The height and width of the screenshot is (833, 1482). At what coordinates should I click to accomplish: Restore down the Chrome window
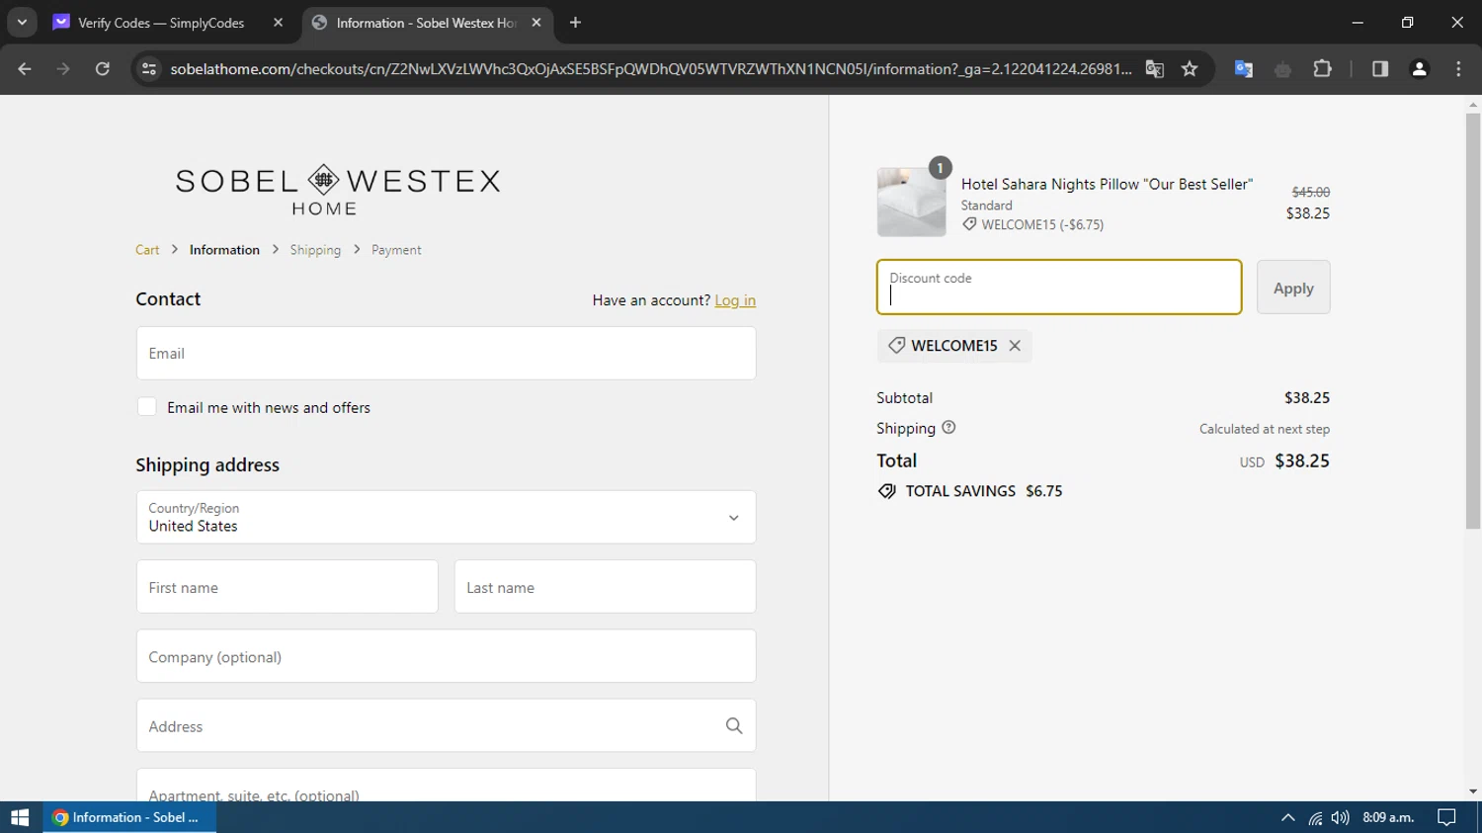click(1408, 22)
